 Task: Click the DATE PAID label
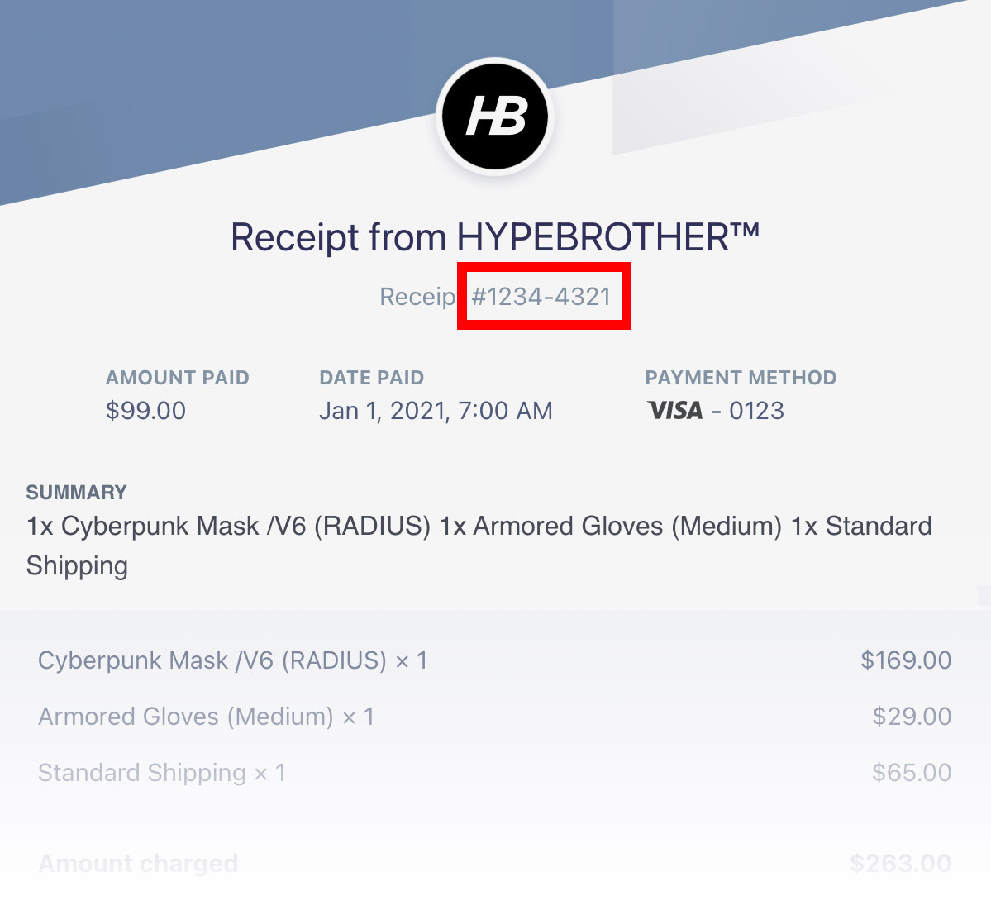(372, 378)
